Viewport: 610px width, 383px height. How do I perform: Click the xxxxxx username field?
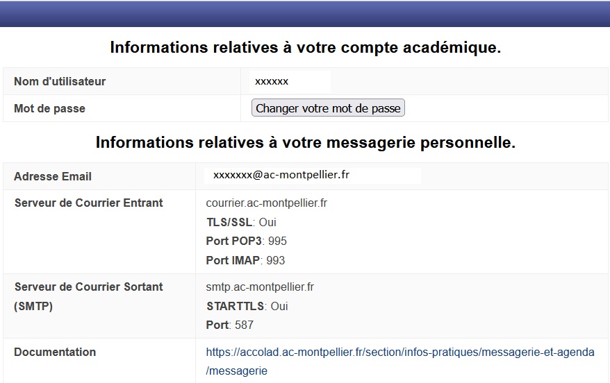tap(290, 81)
